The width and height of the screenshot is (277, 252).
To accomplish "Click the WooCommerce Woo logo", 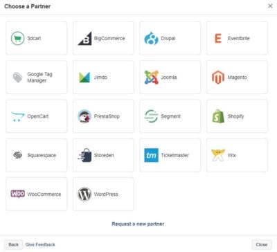I will coord(18,194).
